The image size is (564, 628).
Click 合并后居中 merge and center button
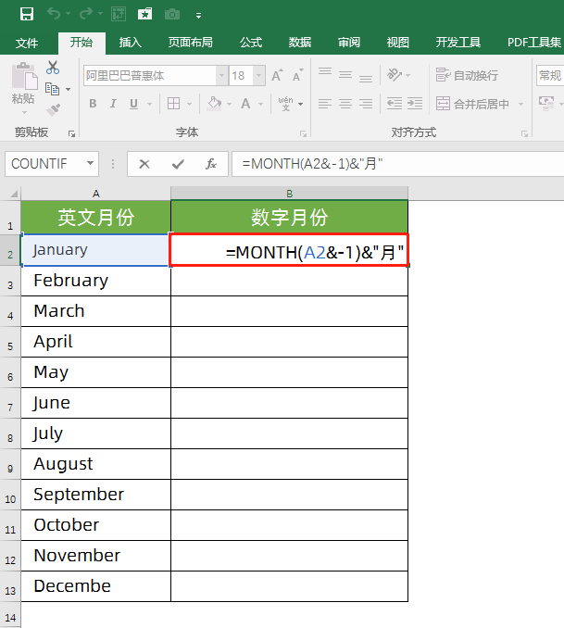coord(472,104)
